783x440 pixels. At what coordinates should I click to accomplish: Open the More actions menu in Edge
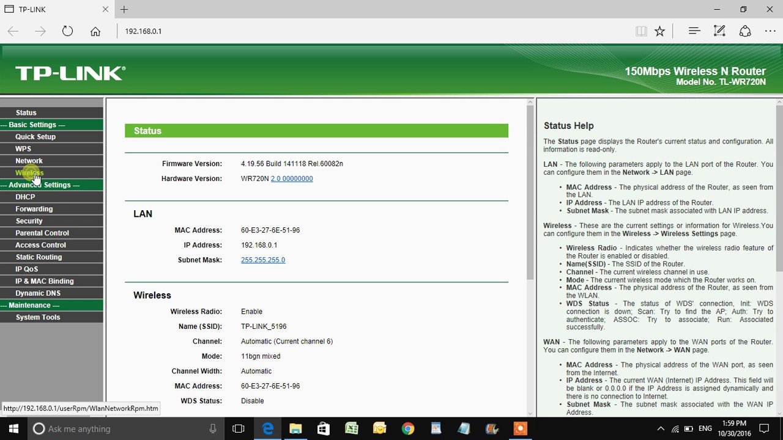(x=770, y=31)
